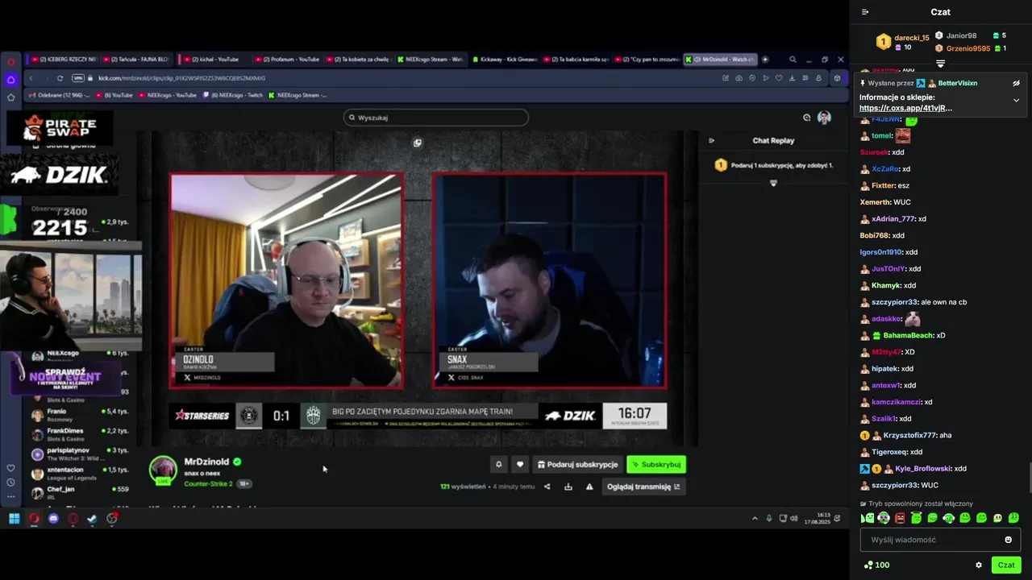This screenshot has height=580, width=1032.
Task: Switch to the ICEBERG RZECZY browser tab
Action: (x=62, y=59)
